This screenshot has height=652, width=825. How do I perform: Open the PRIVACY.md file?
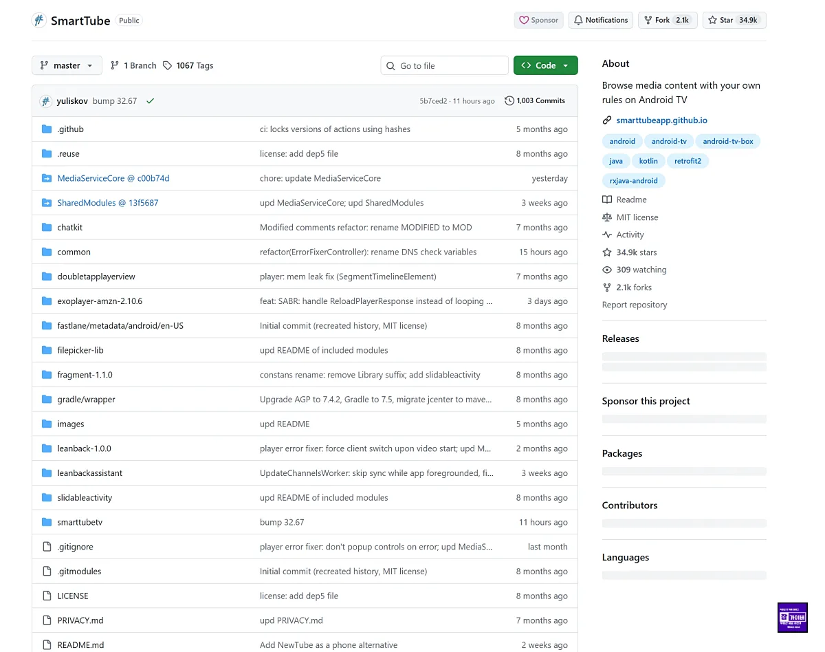80,620
